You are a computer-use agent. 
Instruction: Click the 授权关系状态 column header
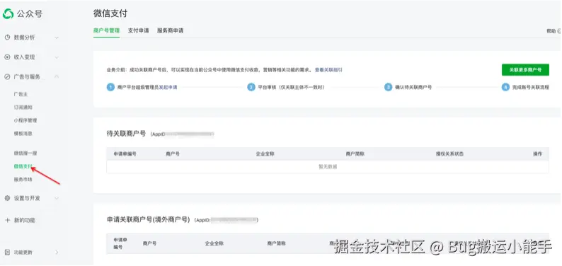pyautogui.click(x=450, y=154)
